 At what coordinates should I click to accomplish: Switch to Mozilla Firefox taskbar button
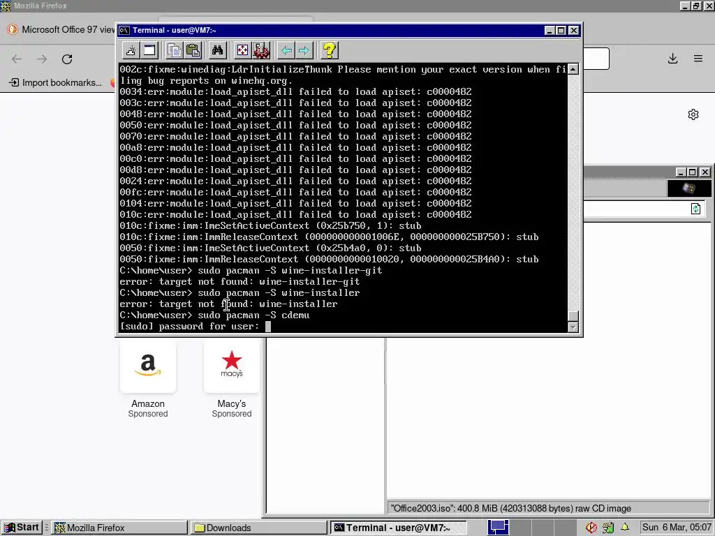click(x=119, y=528)
